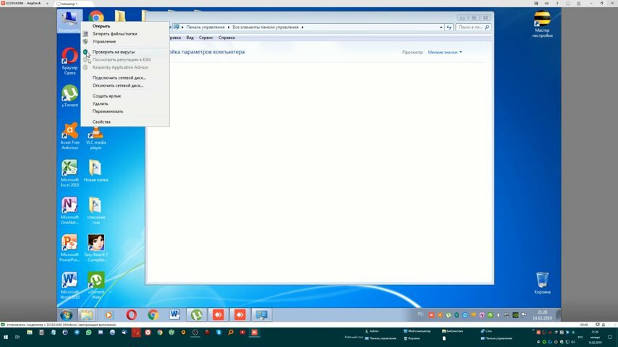The width and height of the screenshot is (618, 347).
Task: Open local Task View button
Action: (17, 337)
